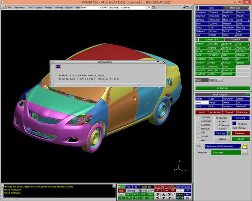252x201 pixels.
Task: Open the Tidy popup menu
Action: coord(121,194)
